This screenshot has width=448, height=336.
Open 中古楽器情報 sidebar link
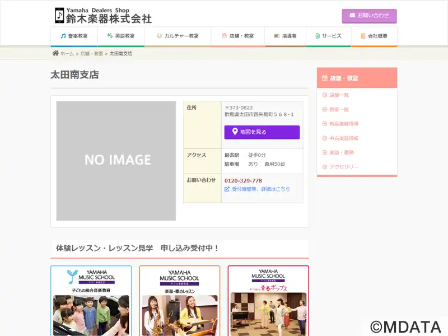coord(343,138)
